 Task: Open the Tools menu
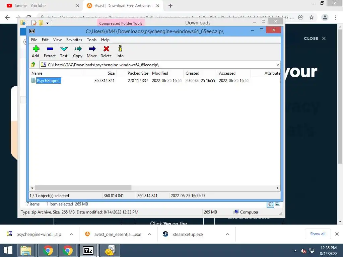coord(91,40)
